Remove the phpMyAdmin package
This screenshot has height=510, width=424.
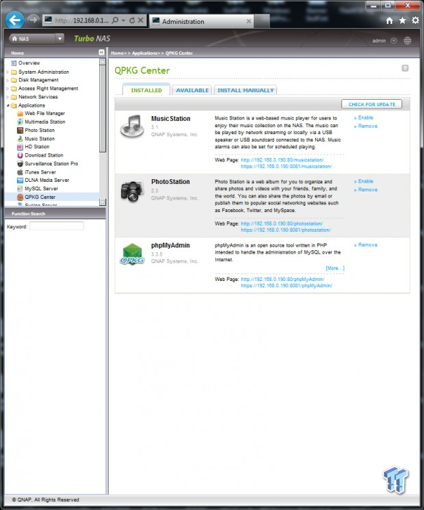pos(368,245)
